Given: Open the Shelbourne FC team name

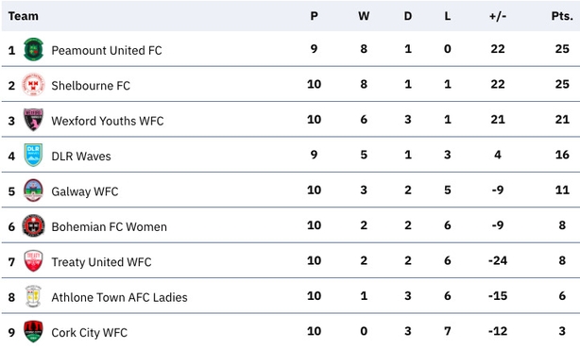Looking at the screenshot, I should click(x=91, y=86).
